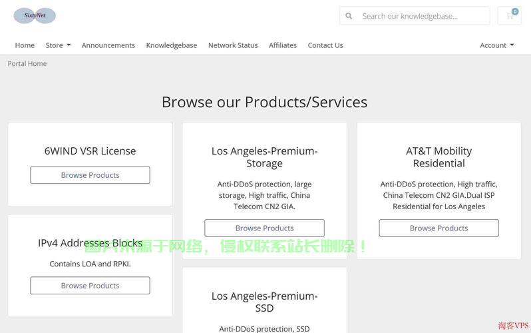The width and height of the screenshot is (531, 333).
Task: Expand the Account dropdown
Action: (x=497, y=45)
